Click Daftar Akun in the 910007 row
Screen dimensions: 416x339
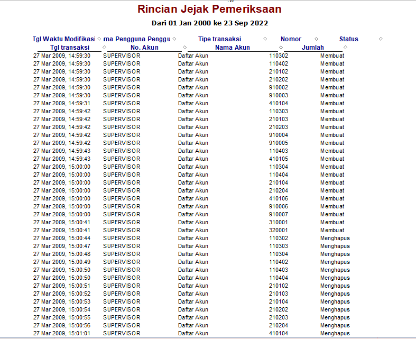[x=193, y=215]
